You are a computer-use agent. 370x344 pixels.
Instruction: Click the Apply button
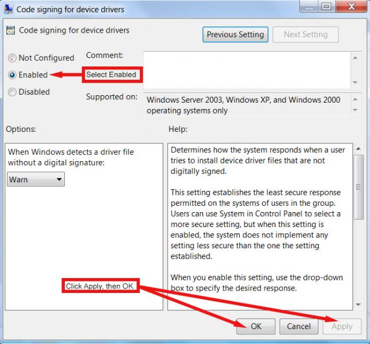tap(342, 326)
